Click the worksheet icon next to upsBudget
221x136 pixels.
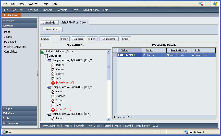tap(46, 56)
